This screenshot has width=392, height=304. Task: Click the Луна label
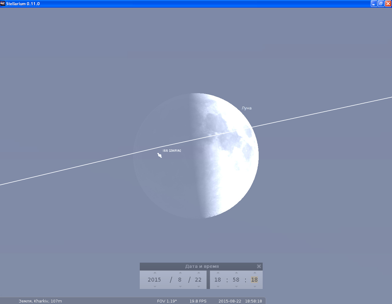pos(246,108)
